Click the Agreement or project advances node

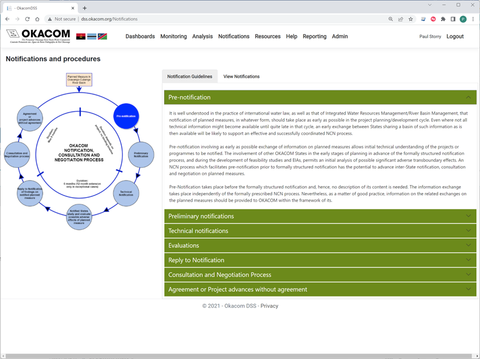(30, 118)
